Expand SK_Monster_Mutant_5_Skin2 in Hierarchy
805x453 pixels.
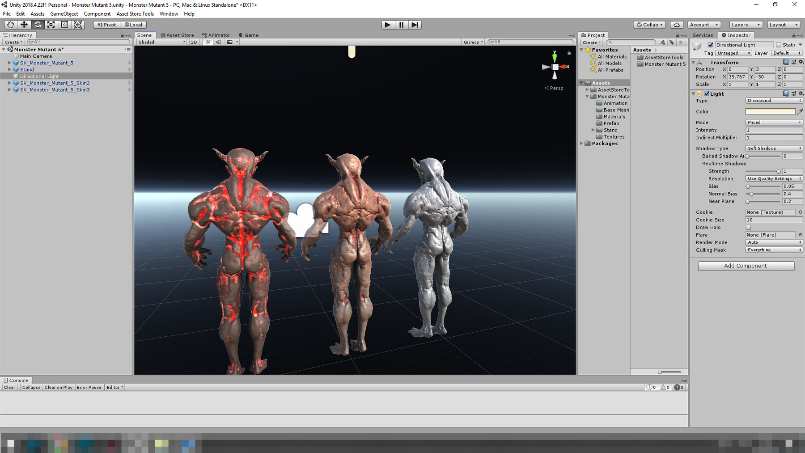click(9, 83)
